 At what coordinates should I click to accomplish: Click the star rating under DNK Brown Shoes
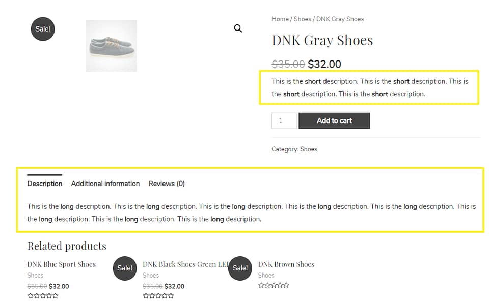point(274,285)
